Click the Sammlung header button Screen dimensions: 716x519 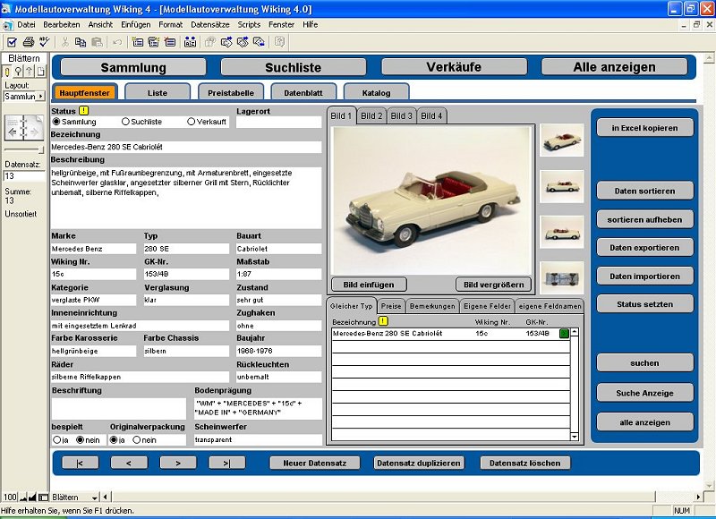pos(133,67)
